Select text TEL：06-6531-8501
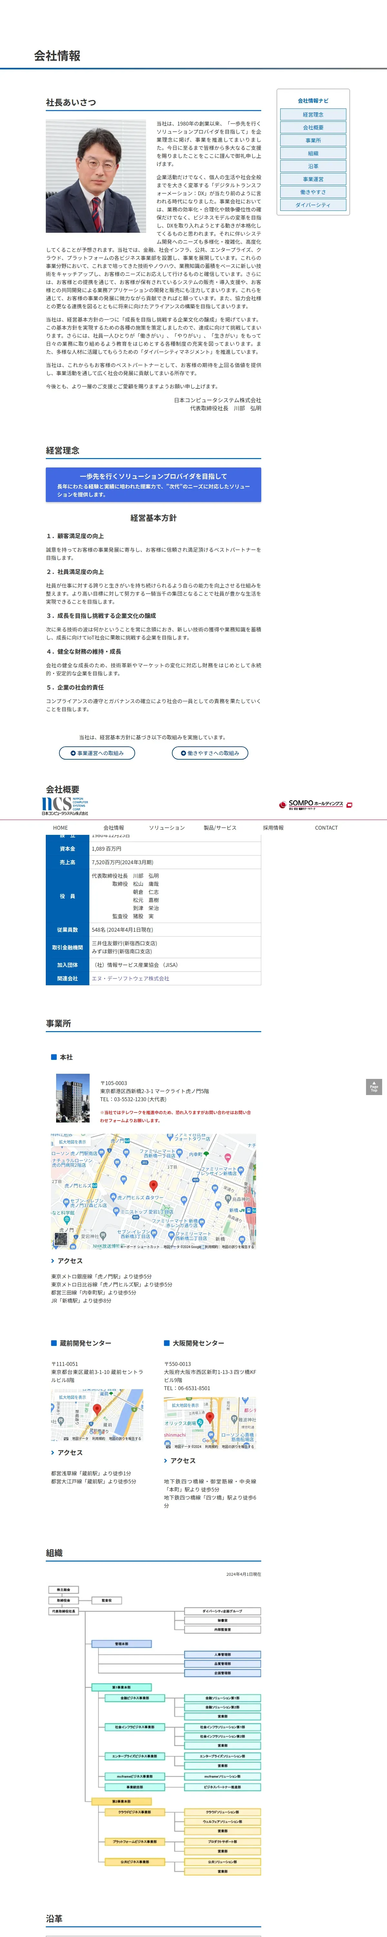The image size is (387, 1937). tap(187, 1388)
